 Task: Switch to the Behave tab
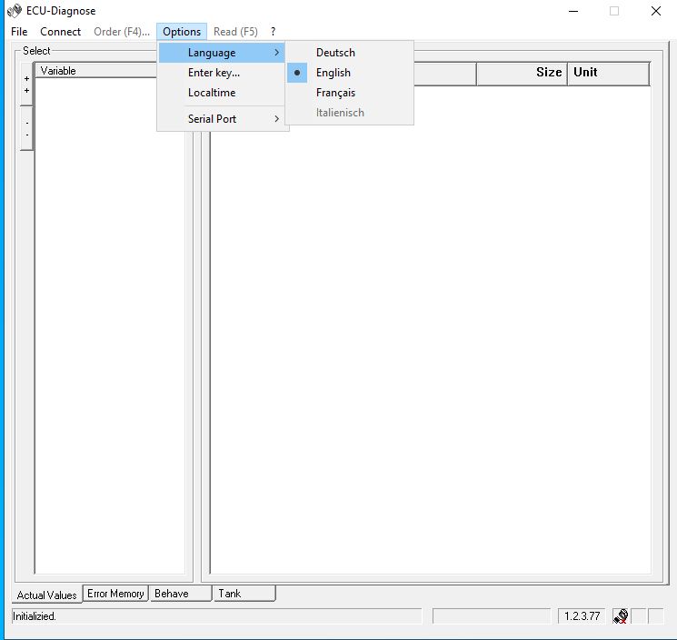(x=181, y=594)
